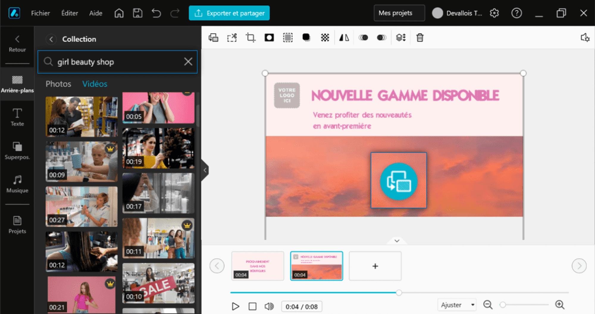Undo the last action
The image size is (595, 314).
[156, 13]
